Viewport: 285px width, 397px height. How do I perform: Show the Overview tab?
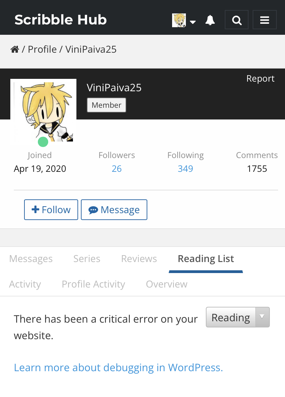(167, 284)
